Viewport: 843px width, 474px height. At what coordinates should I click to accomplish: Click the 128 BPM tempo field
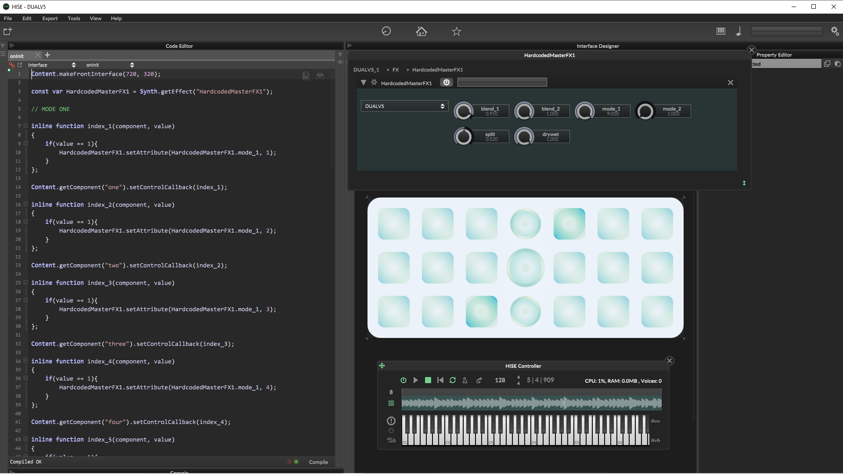(500, 380)
